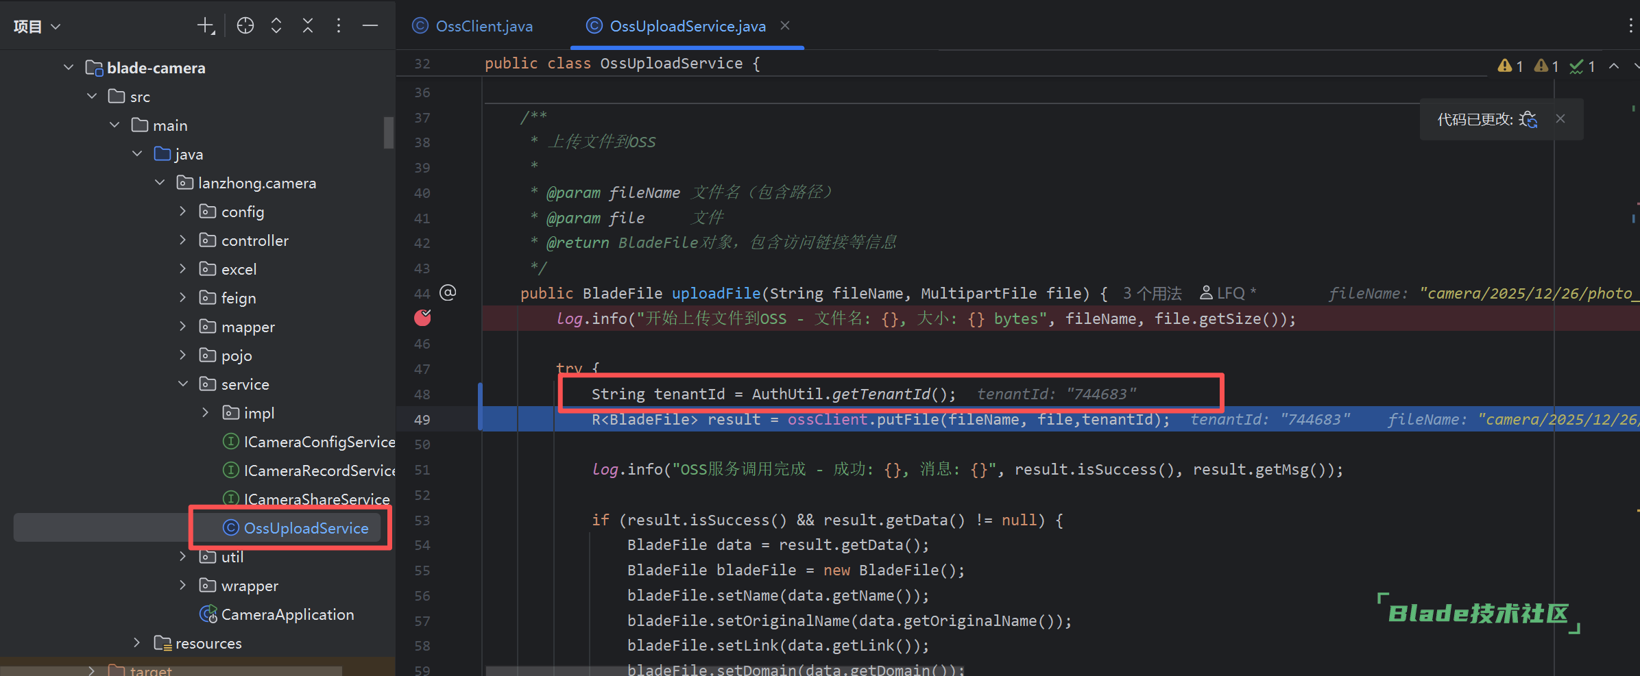1640x676 pixels.
Task: Click the expand all tree icon
Action: click(x=276, y=26)
